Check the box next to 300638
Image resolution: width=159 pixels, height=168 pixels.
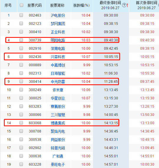[x=21, y=156]
